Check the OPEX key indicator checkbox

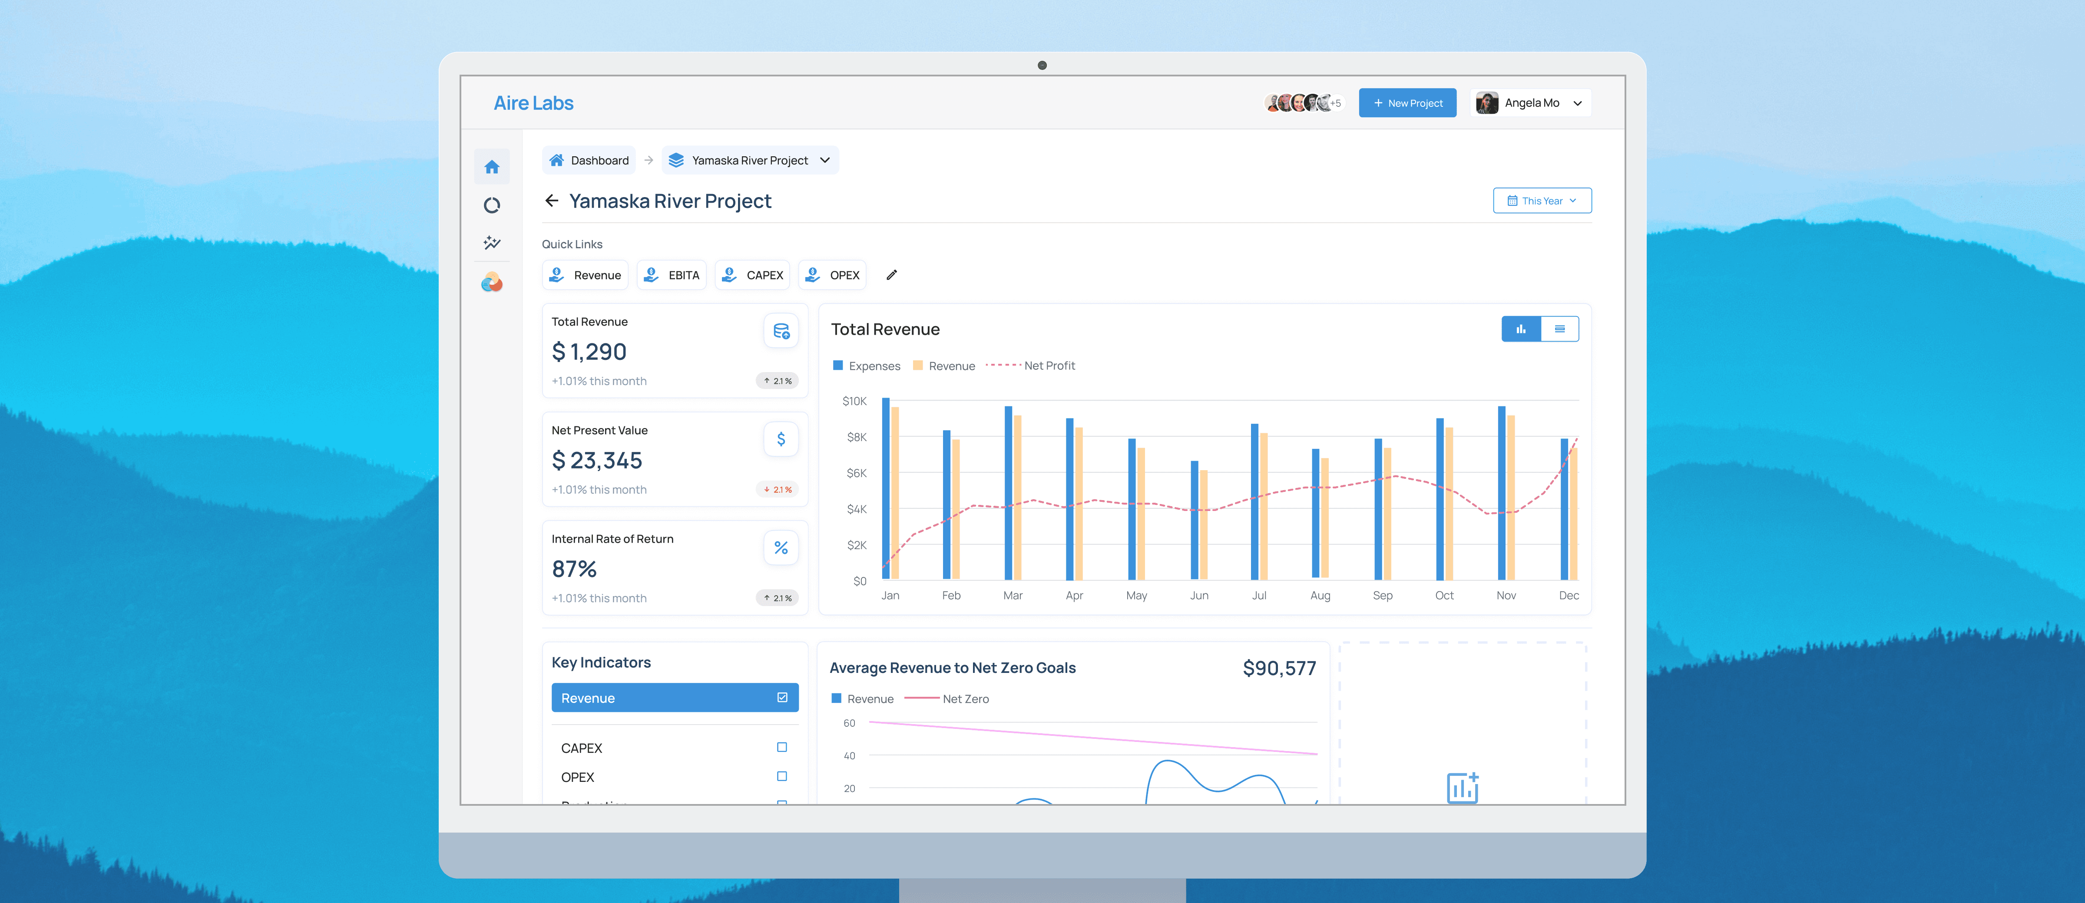coord(782,777)
